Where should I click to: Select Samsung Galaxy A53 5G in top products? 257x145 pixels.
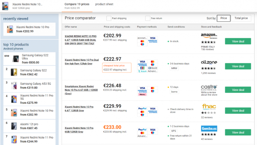[30, 86]
